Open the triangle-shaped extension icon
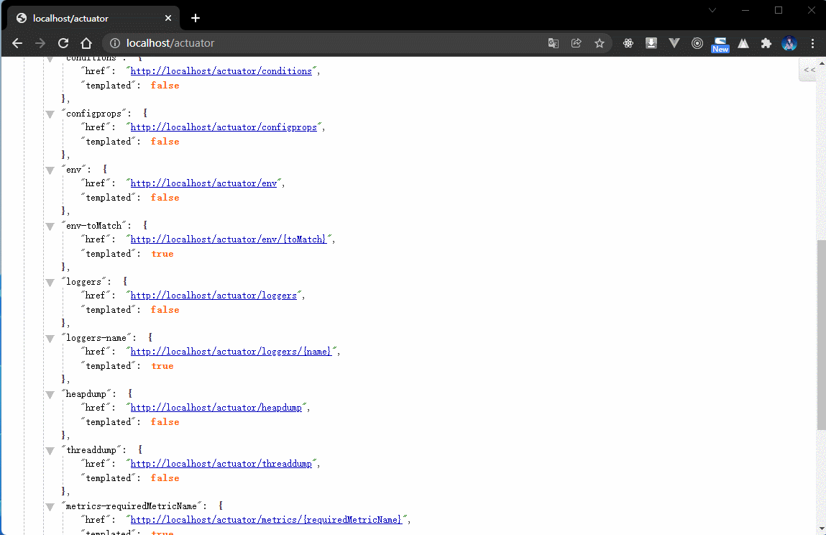The width and height of the screenshot is (826, 535). (x=743, y=43)
